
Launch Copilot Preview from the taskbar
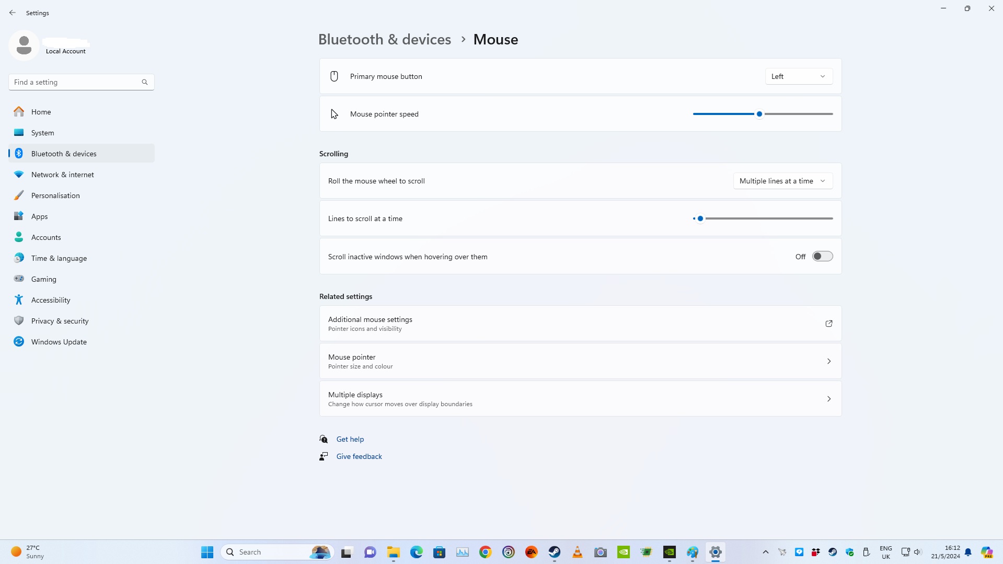(987, 552)
